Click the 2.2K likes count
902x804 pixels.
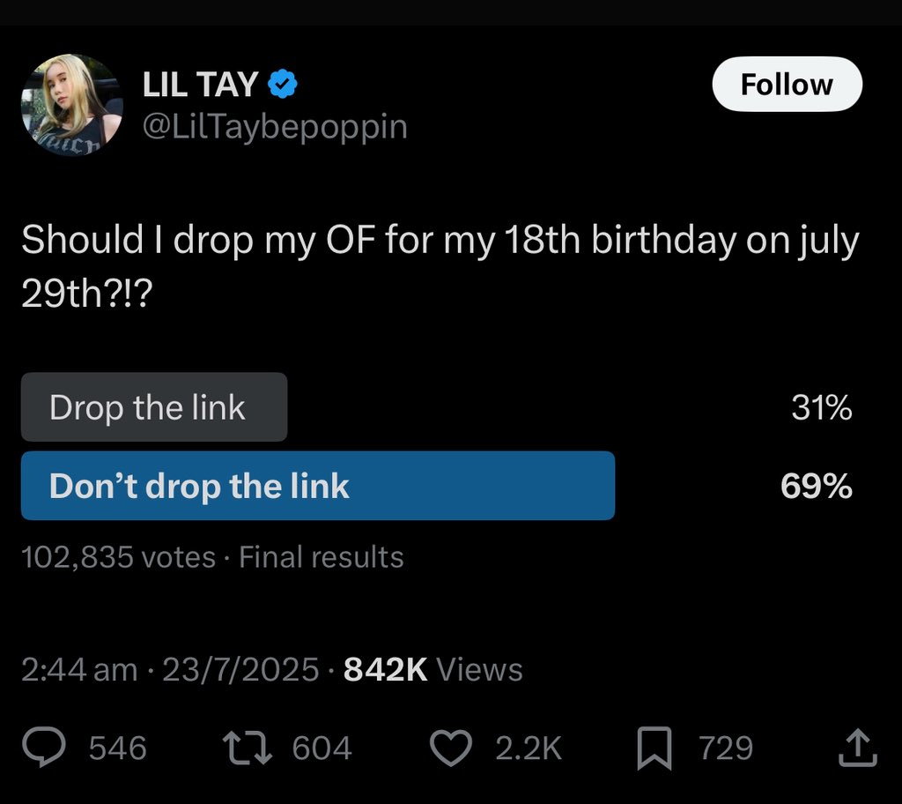tap(529, 748)
